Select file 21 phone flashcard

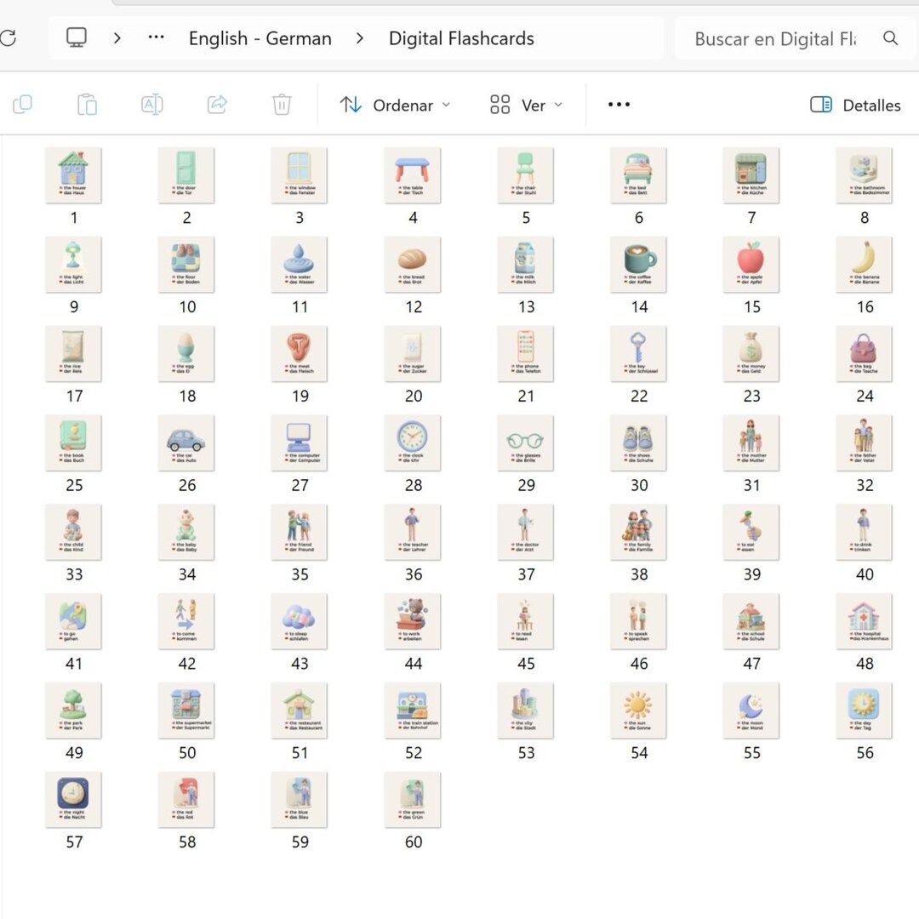[525, 353]
